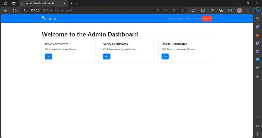This screenshot has width=262, height=138.
Task: Click the tab actions menu icon
Action: click(x=14, y=3)
